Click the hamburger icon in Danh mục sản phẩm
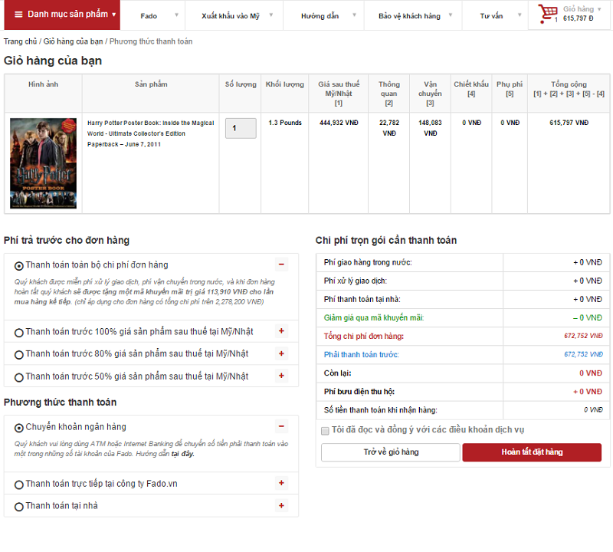The height and width of the screenshot is (552, 613). (18, 15)
